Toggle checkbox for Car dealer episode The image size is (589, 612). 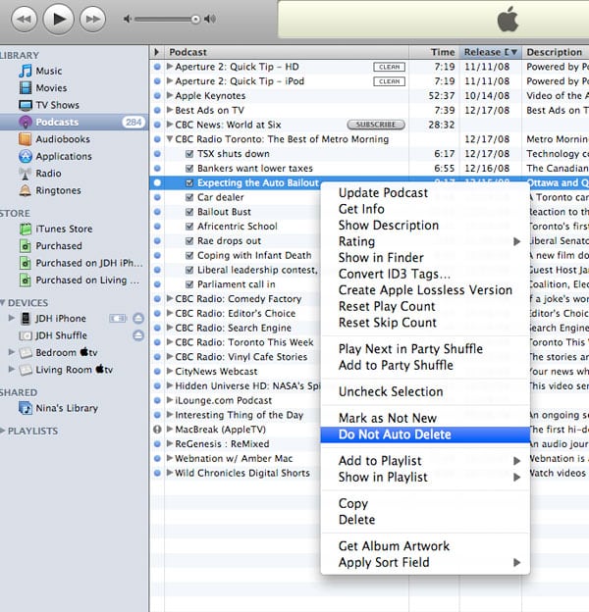click(x=189, y=197)
